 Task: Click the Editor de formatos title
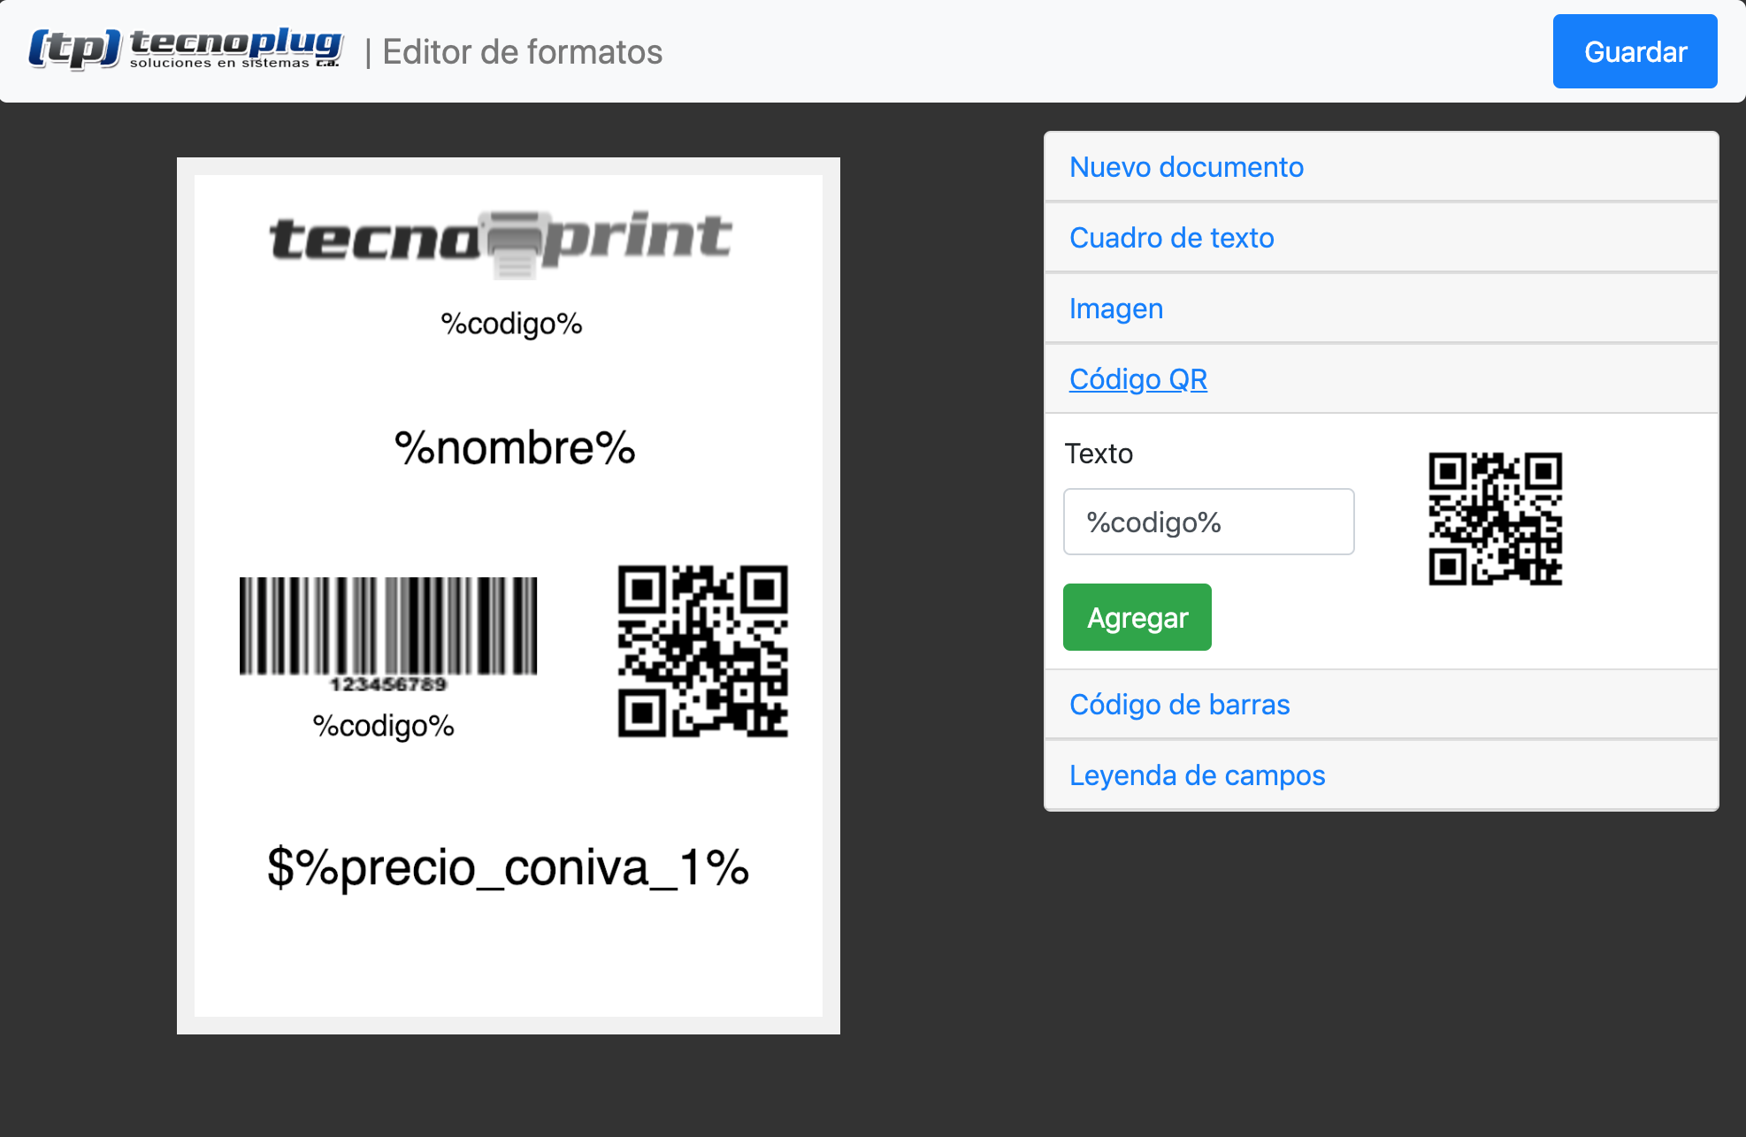[522, 52]
